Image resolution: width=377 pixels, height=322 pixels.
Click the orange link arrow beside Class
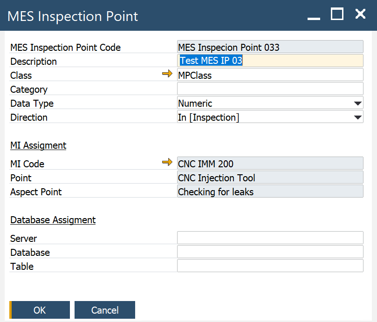point(167,75)
